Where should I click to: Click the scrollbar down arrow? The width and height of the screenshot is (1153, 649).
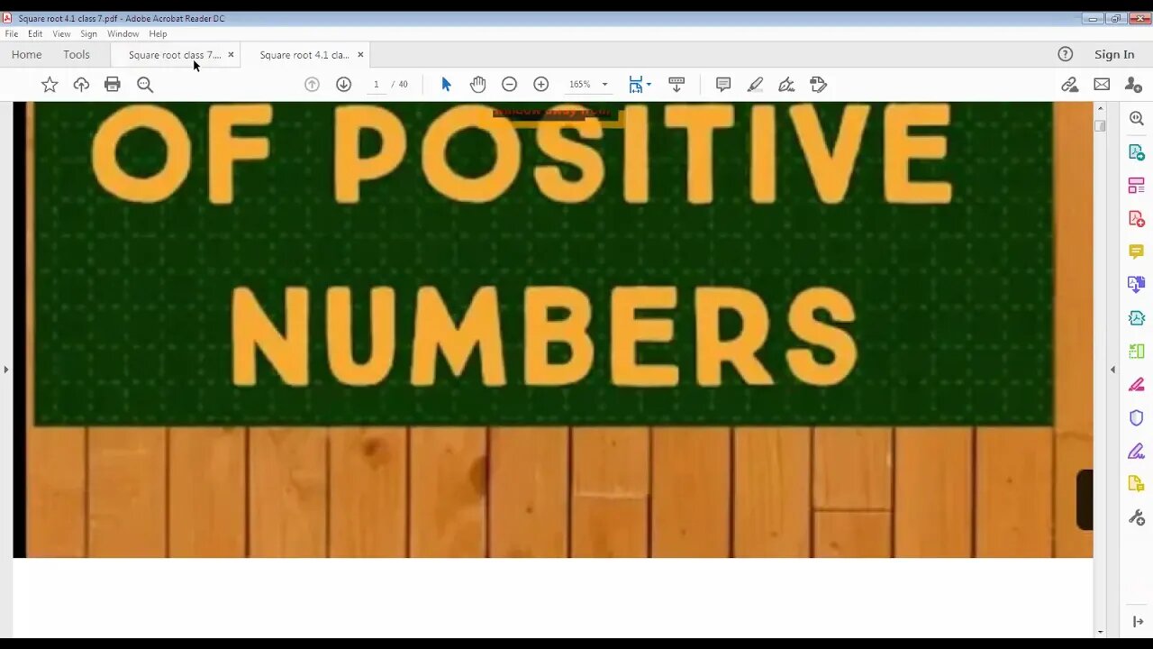tap(1100, 632)
